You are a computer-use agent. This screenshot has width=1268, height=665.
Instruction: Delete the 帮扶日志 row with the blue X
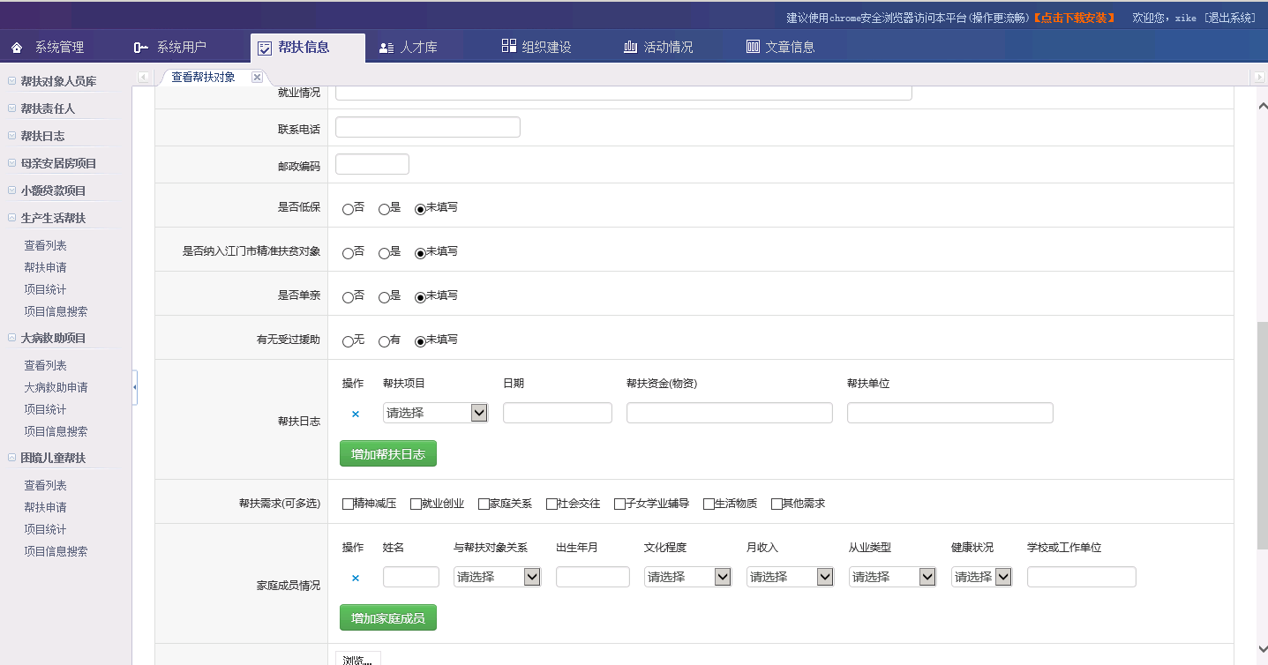tap(356, 414)
